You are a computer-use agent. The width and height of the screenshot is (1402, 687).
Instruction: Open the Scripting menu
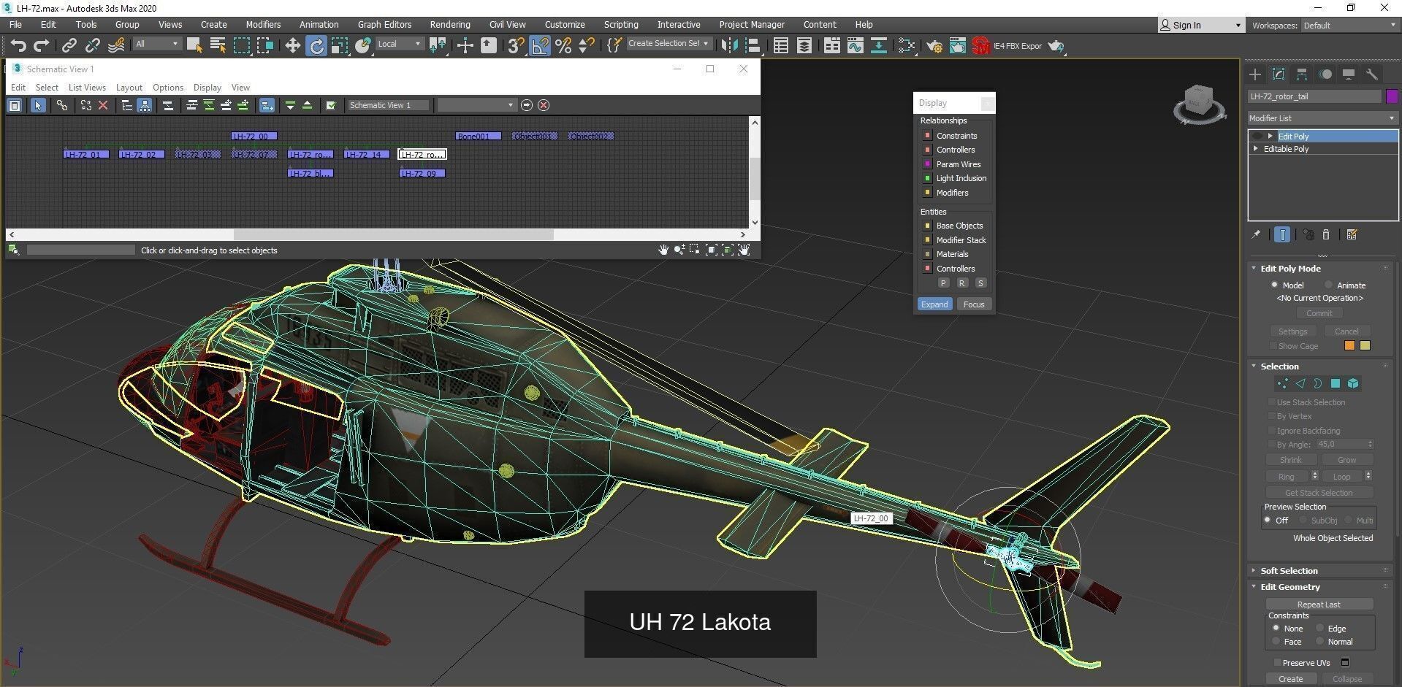pyautogui.click(x=621, y=24)
